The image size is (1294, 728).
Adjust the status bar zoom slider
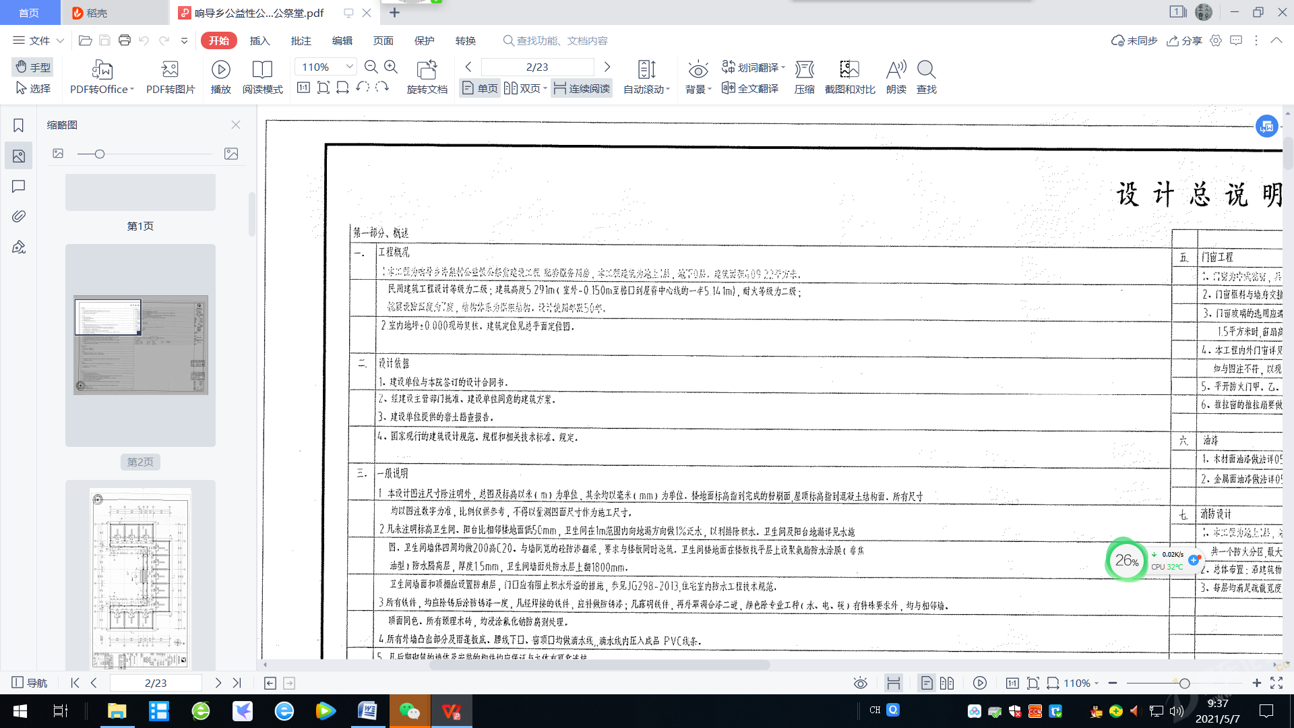(1184, 683)
